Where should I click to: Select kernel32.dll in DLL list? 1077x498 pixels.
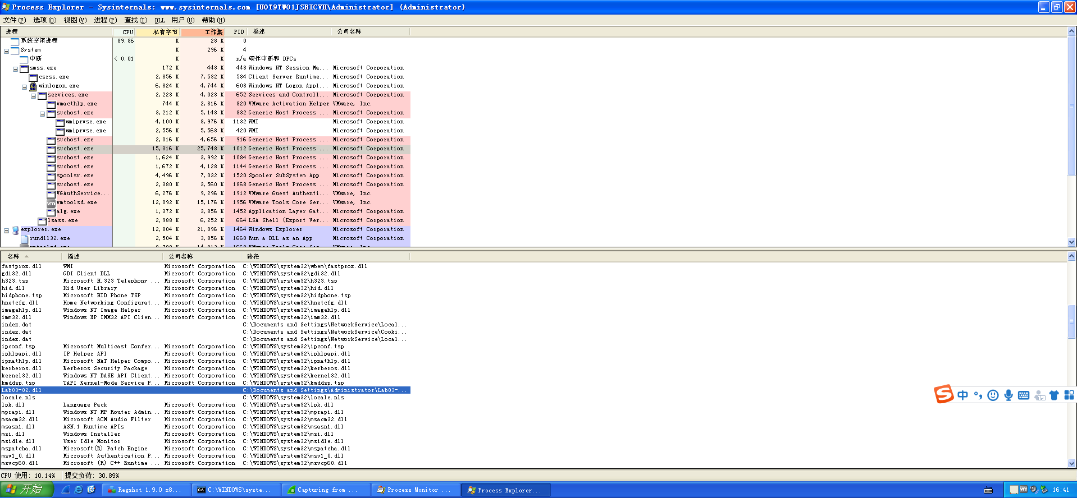click(x=206, y=376)
